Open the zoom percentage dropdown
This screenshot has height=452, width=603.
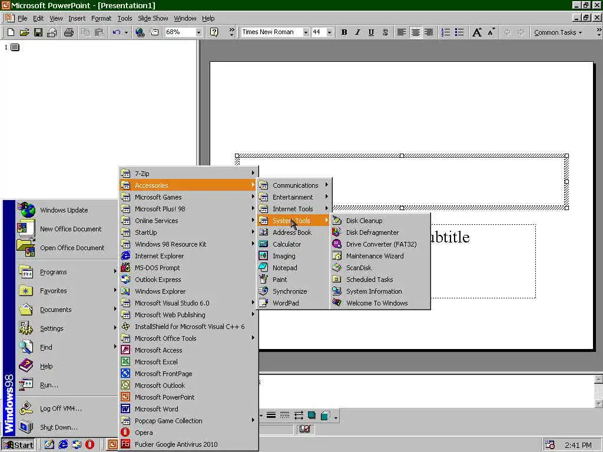tap(198, 32)
